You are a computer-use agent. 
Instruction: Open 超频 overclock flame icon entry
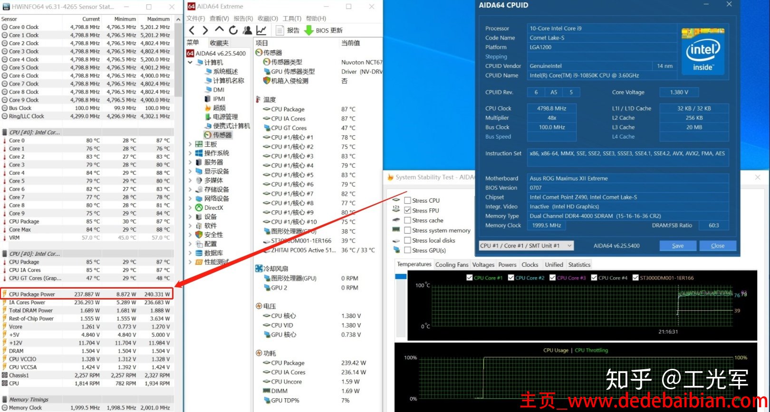[x=208, y=108]
